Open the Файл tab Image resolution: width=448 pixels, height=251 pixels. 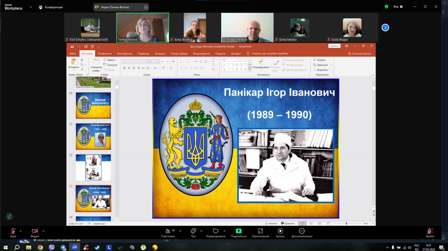(x=73, y=53)
